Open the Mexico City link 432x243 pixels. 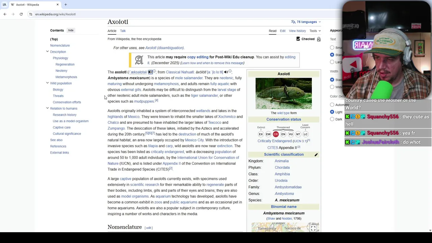(194, 140)
